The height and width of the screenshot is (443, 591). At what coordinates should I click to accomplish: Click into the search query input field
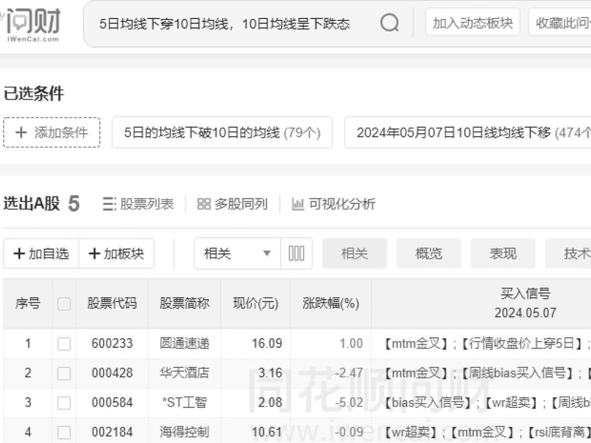pyautogui.click(x=225, y=24)
